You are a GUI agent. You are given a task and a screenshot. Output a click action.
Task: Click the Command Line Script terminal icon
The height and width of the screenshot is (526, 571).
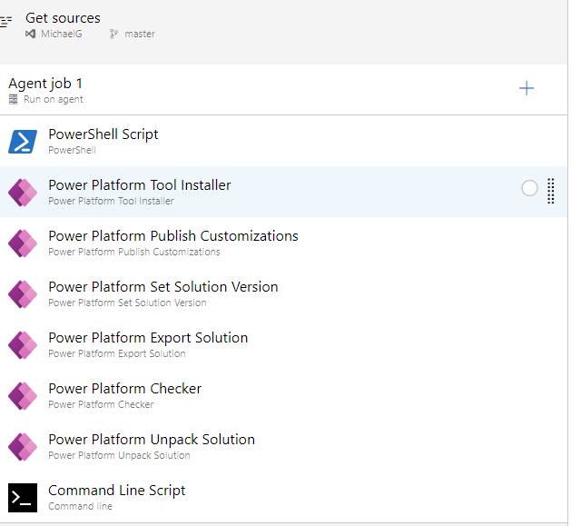coord(23,498)
